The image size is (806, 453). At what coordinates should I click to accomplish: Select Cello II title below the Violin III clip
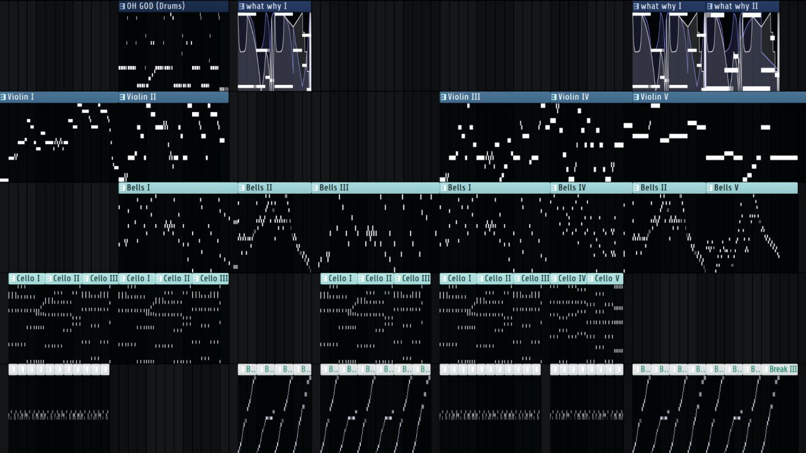pyautogui.click(x=498, y=278)
